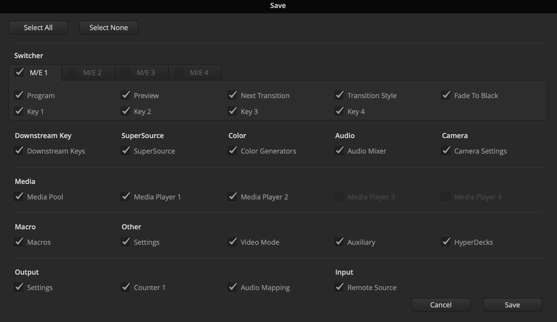557x322 pixels.
Task: Disable the Macros option
Action: [x=19, y=242]
